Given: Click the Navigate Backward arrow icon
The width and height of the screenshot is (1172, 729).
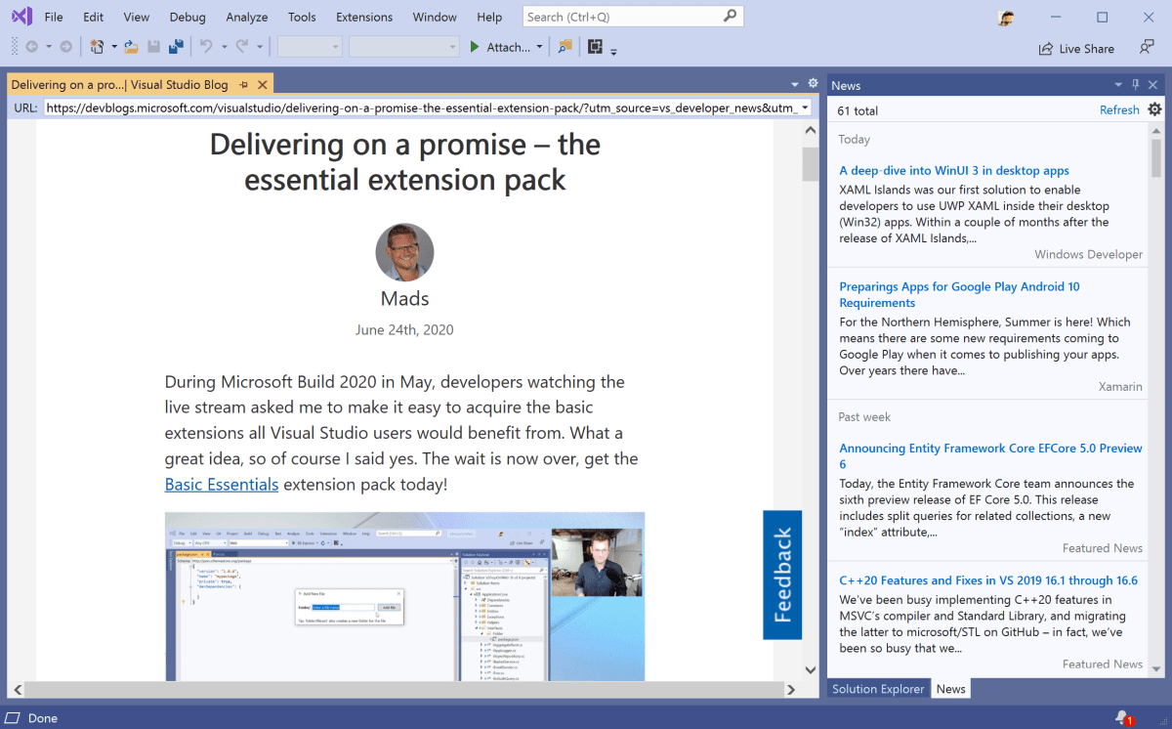Looking at the screenshot, I should pyautogui.click(x=31, y=47).
